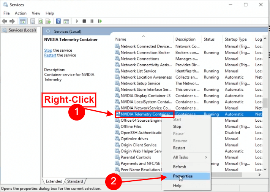Image resolution: width=270 pixels, height=192 pixels.
Task: Click gear icon beside Optimize drives
Action: pos(117,139)
